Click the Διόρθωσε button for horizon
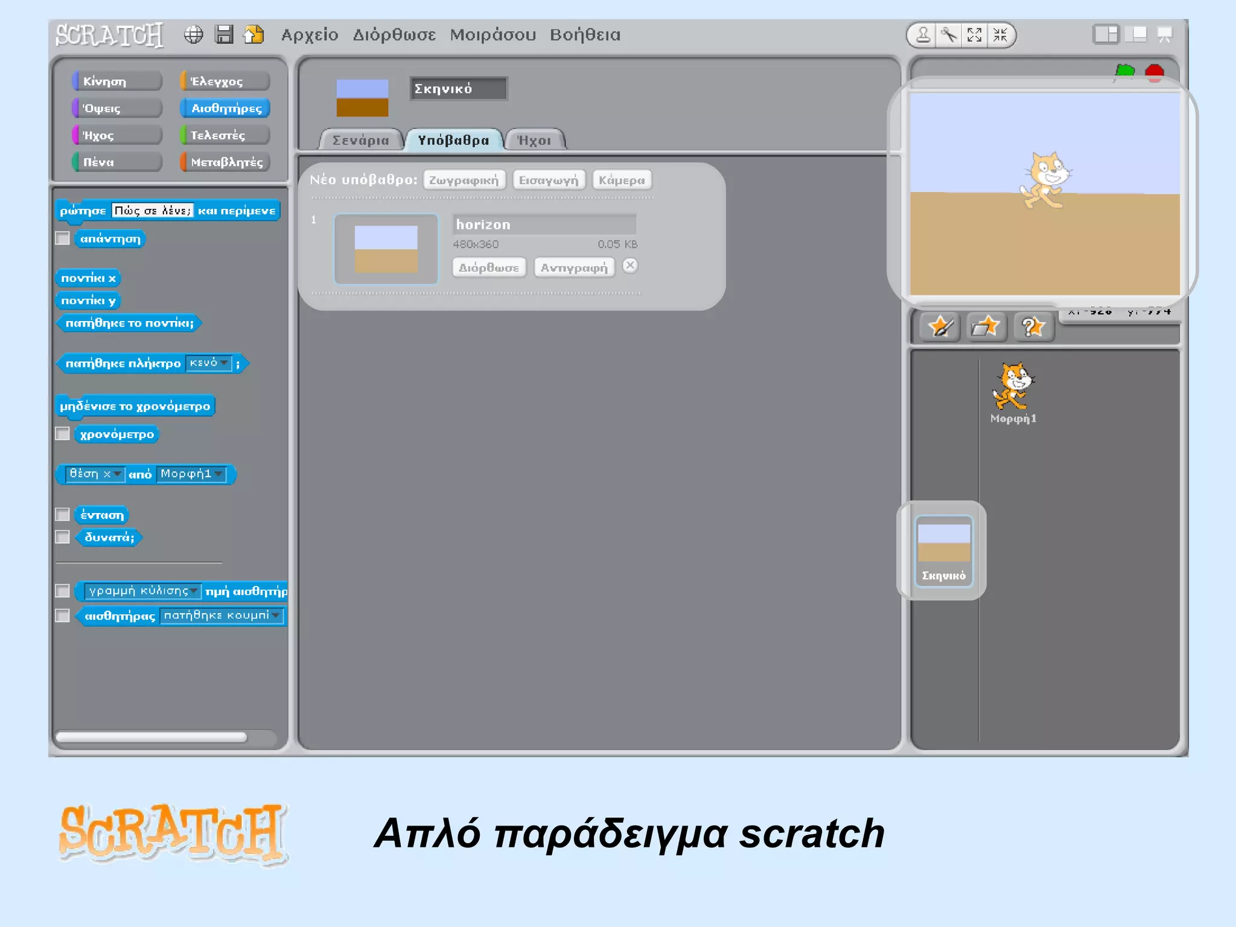Image resolution: width=1236 pixels, height=927 pixels. (489, 267)
